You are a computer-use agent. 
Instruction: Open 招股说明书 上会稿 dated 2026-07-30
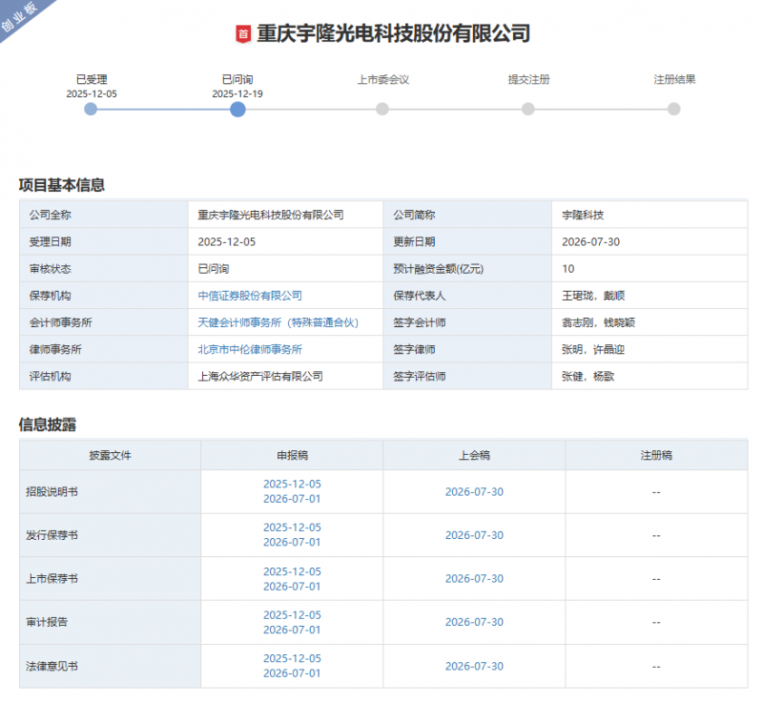[474, 492]
